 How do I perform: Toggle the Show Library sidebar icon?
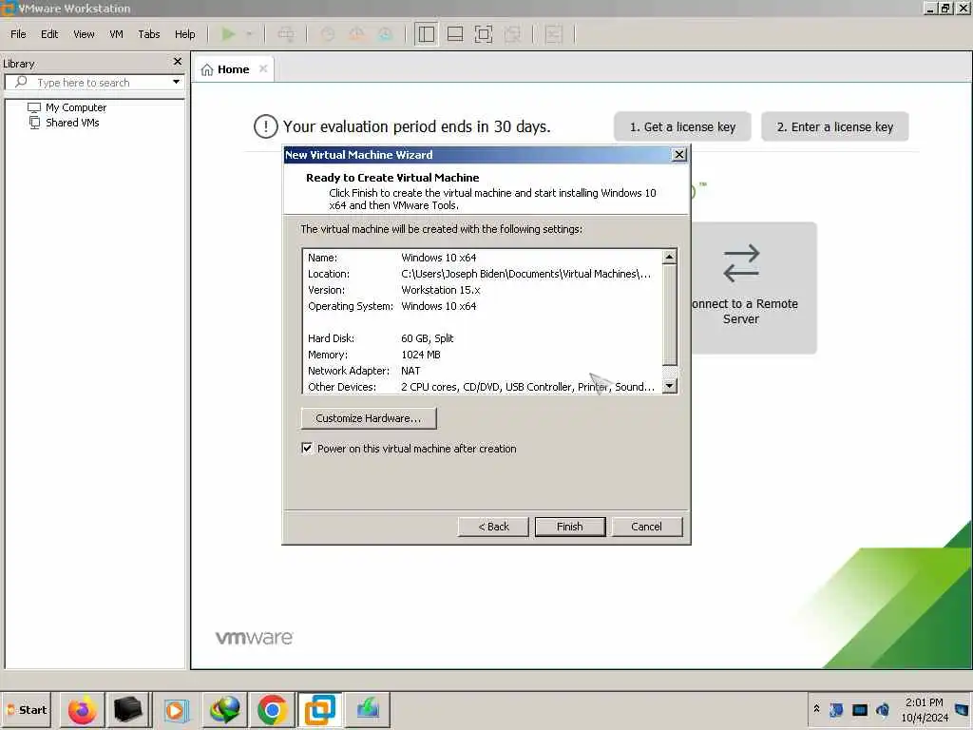pyautogui.click(x=427, y=34)
